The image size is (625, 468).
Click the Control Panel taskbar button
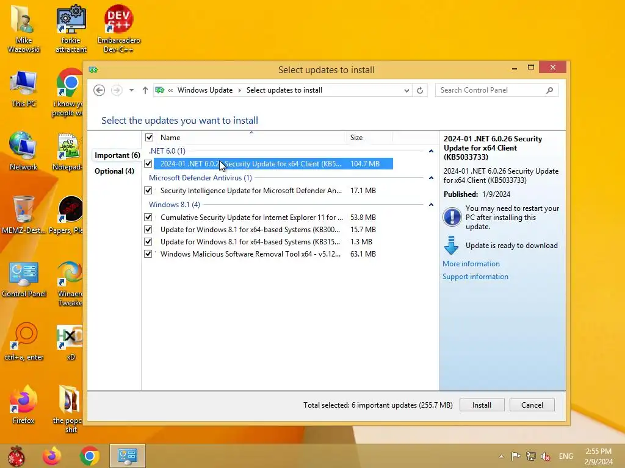coord(128,456)
